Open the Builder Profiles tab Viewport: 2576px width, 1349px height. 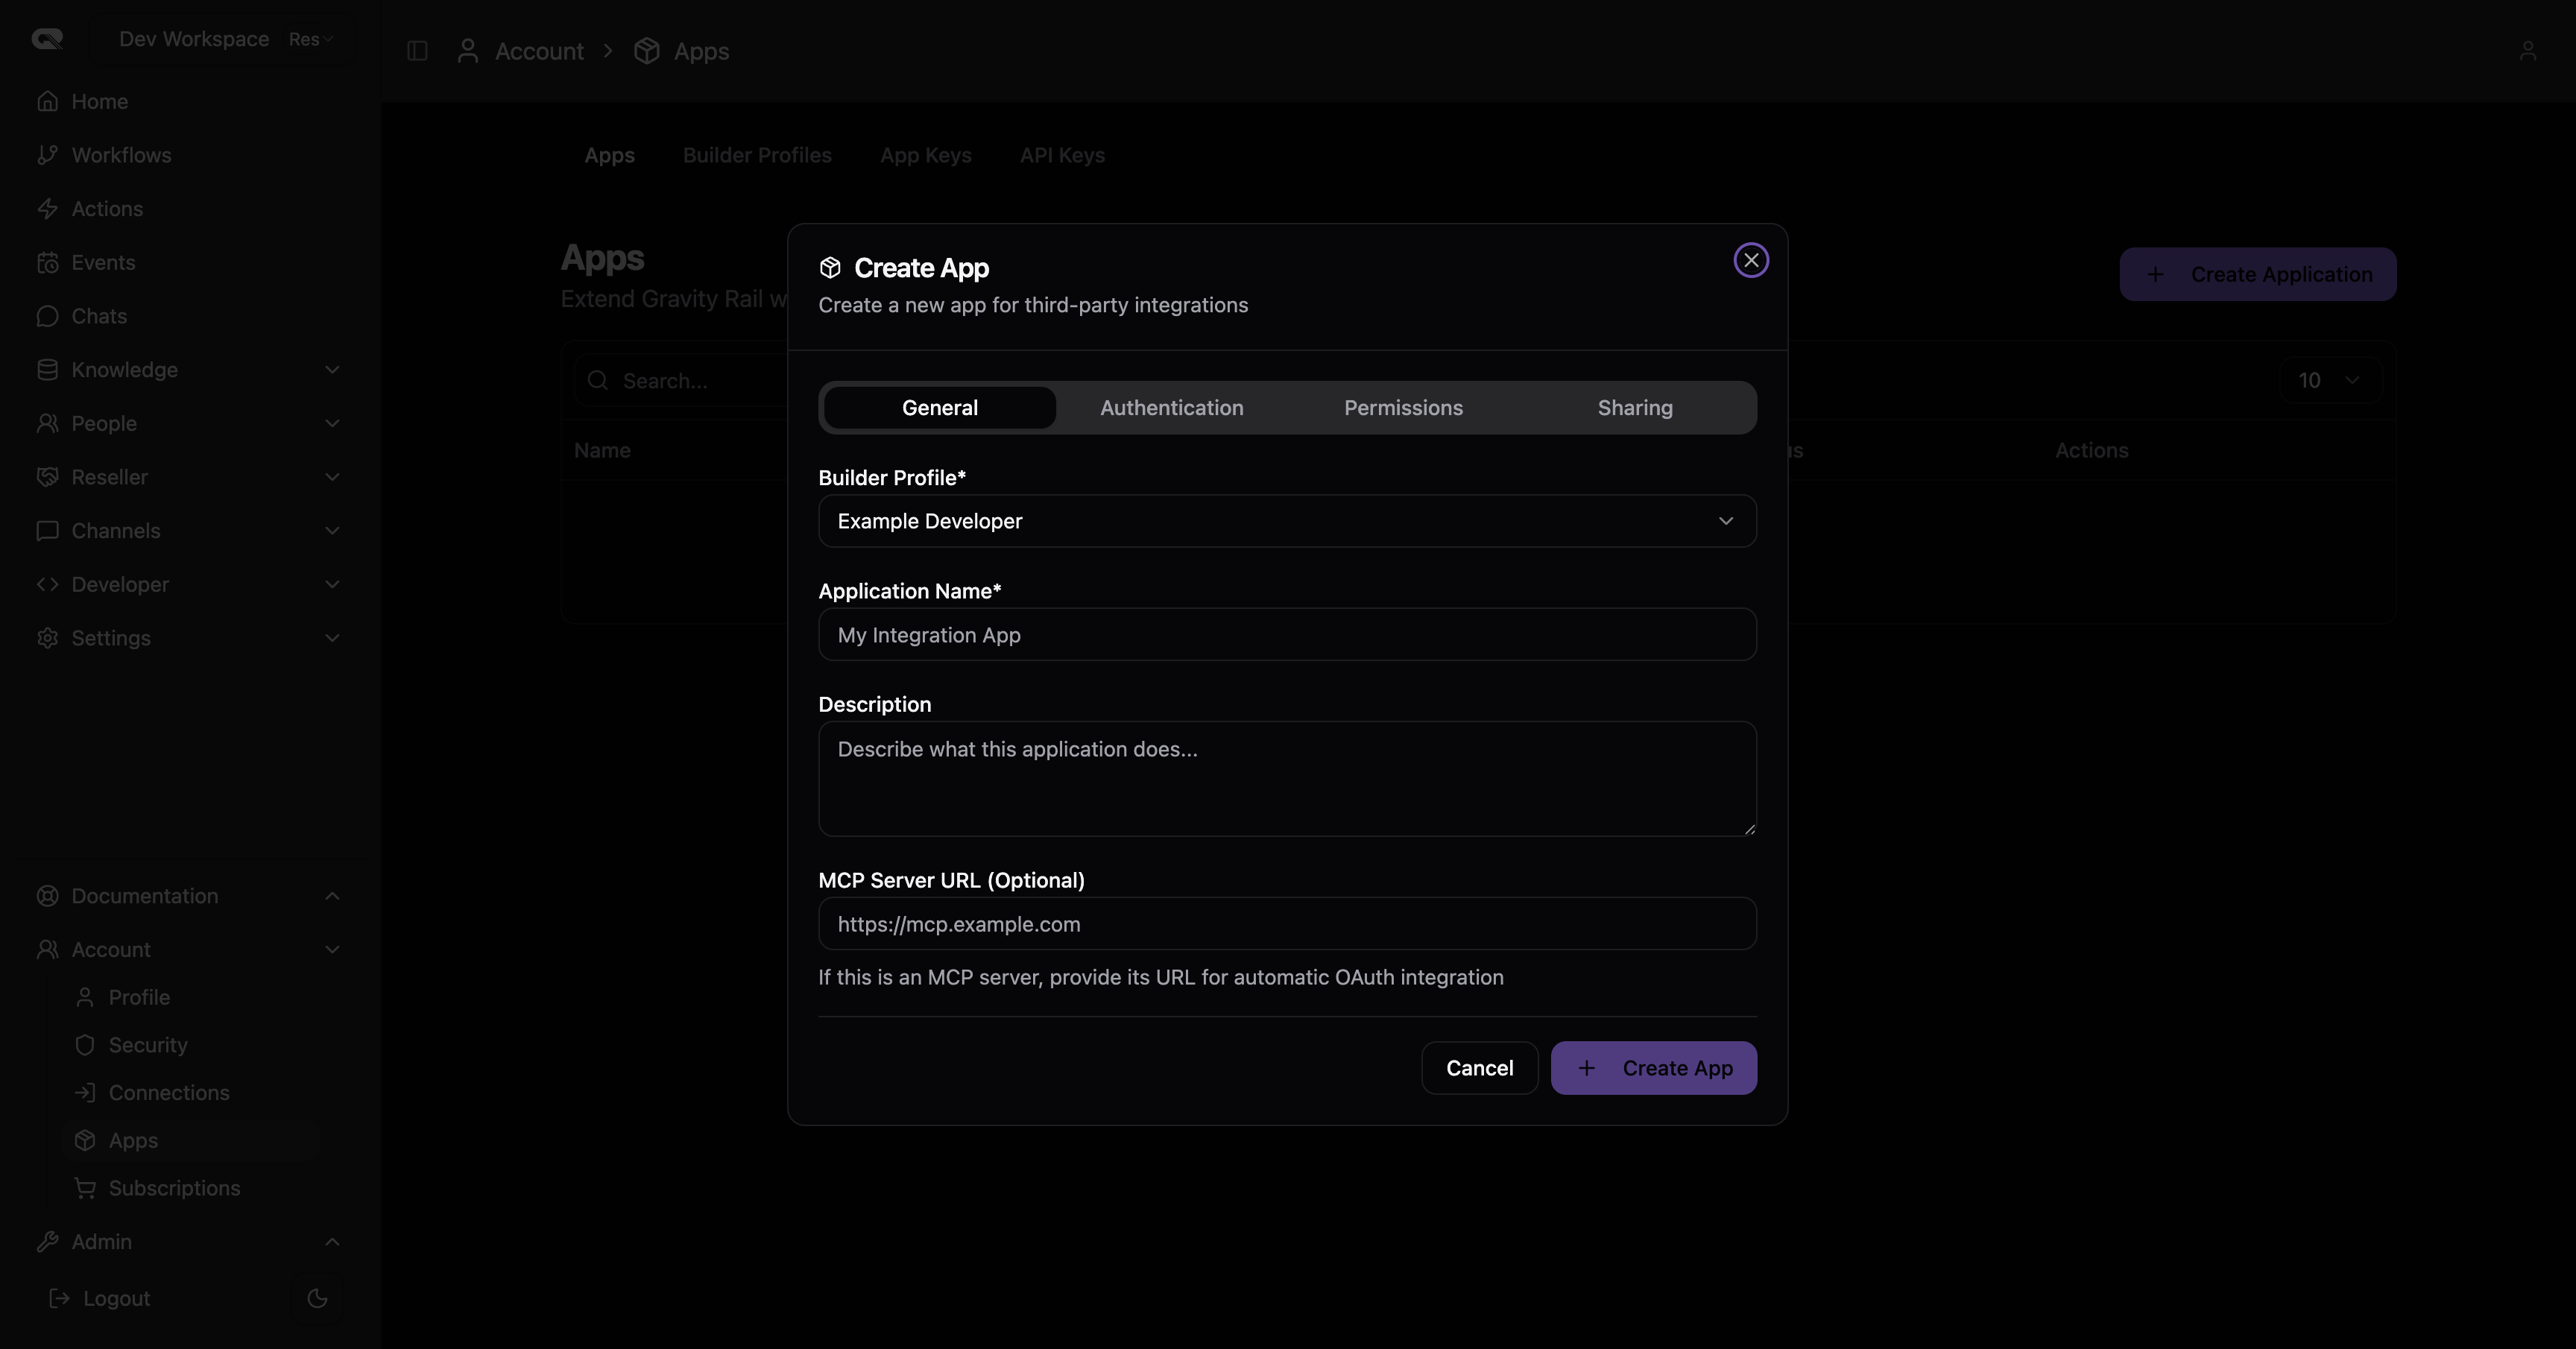tap(757, 156)
